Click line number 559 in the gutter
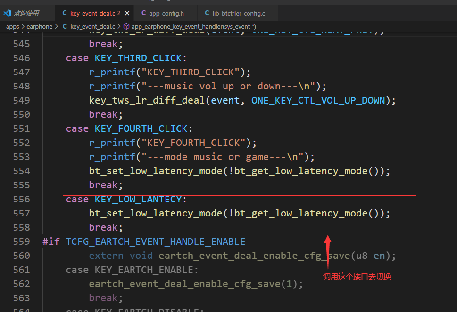 (x=22, y=241)
